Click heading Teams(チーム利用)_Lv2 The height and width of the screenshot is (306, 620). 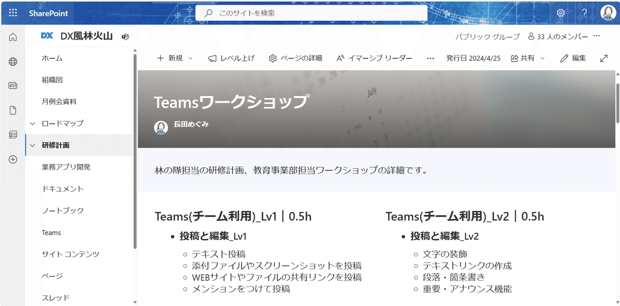click(x=464, y=216)
